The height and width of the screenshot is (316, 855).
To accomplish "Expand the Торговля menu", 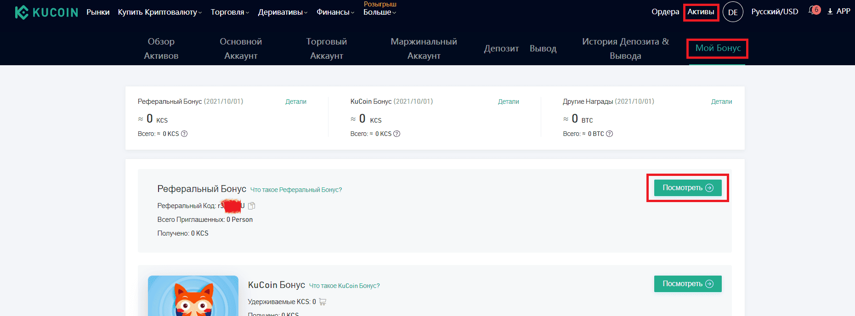I will pos(230,12).
